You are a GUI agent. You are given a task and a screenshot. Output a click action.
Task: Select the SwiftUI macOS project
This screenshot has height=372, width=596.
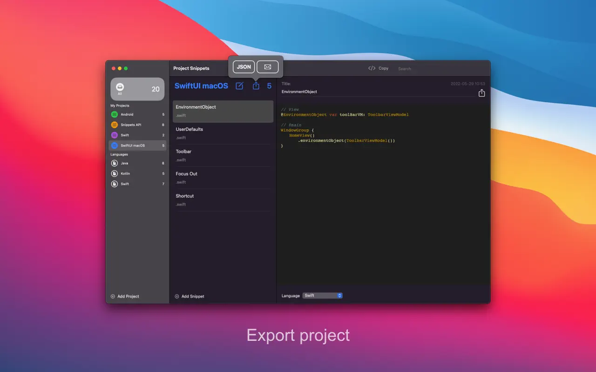coord(135,145)
